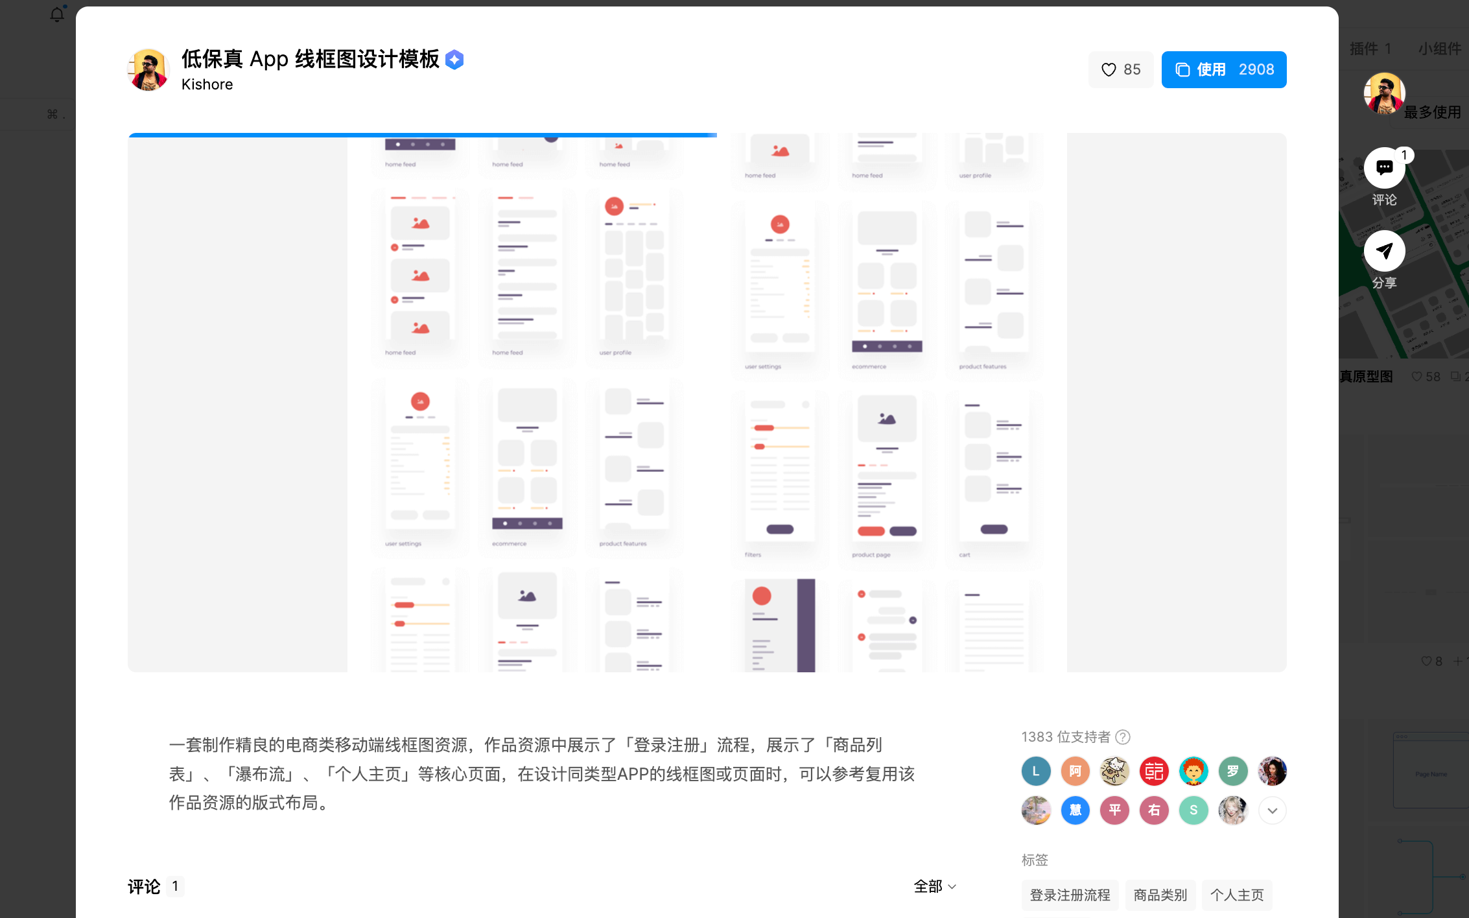Click the blue 使用 2908 button

coord(1223,69)
